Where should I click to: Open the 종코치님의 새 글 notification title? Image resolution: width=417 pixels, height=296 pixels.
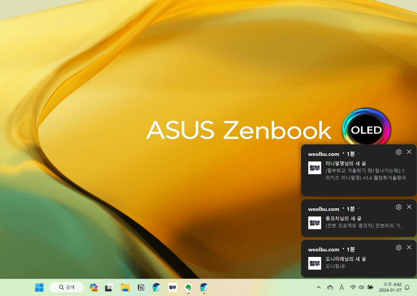[343, 218]
